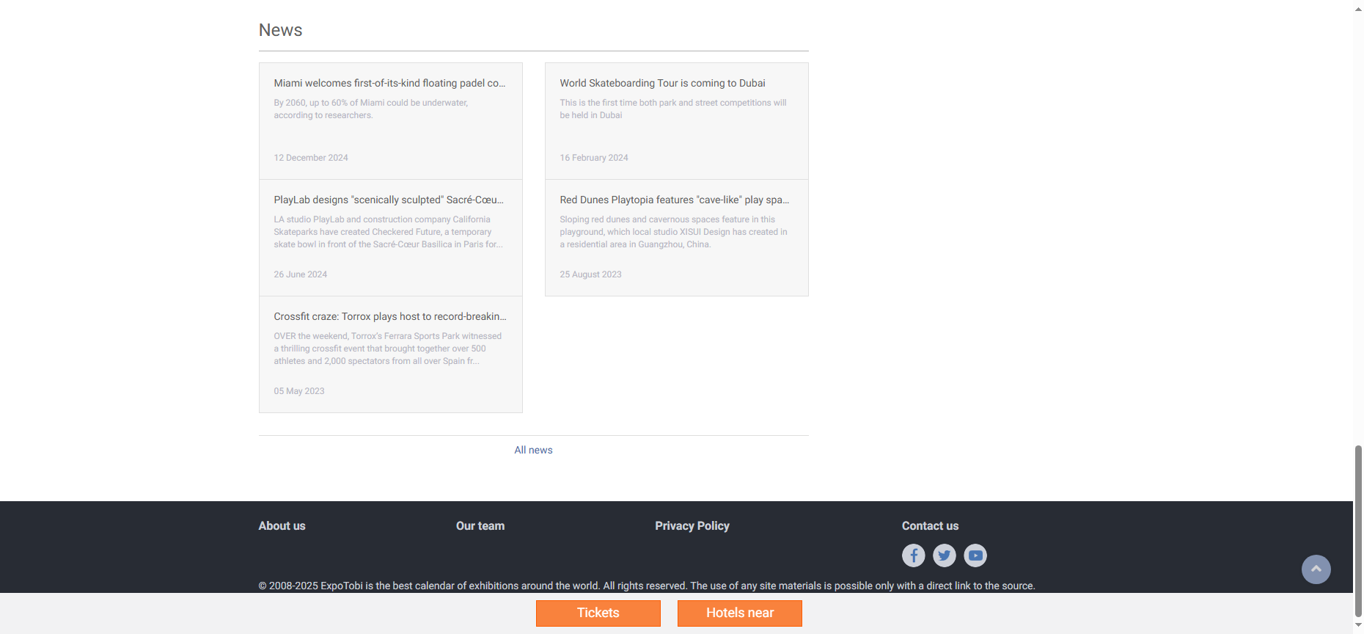Open Crossfit craze Torrox news article
Screen dimensions: 1364x634
(389, 316)
